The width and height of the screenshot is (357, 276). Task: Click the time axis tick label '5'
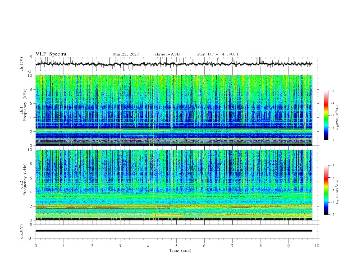[x=176, y=246]
